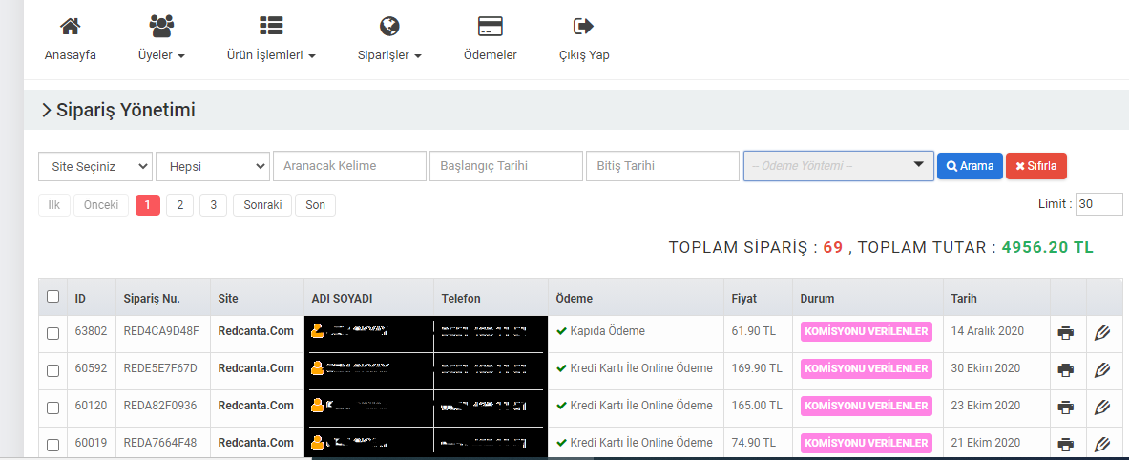1129x460 pixels.
Task: Click the Son pagination button
Action: pyautogui.click(x=315, y=205)
